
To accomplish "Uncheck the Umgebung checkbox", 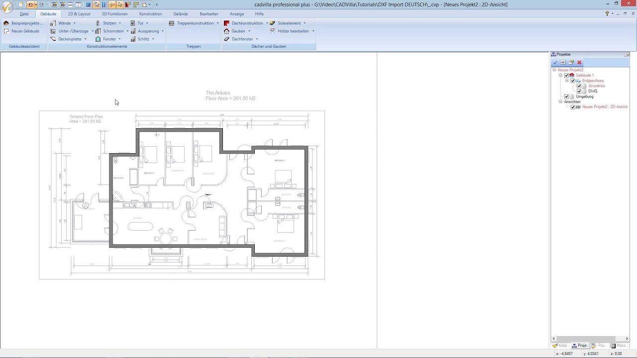I will point(567,96).
